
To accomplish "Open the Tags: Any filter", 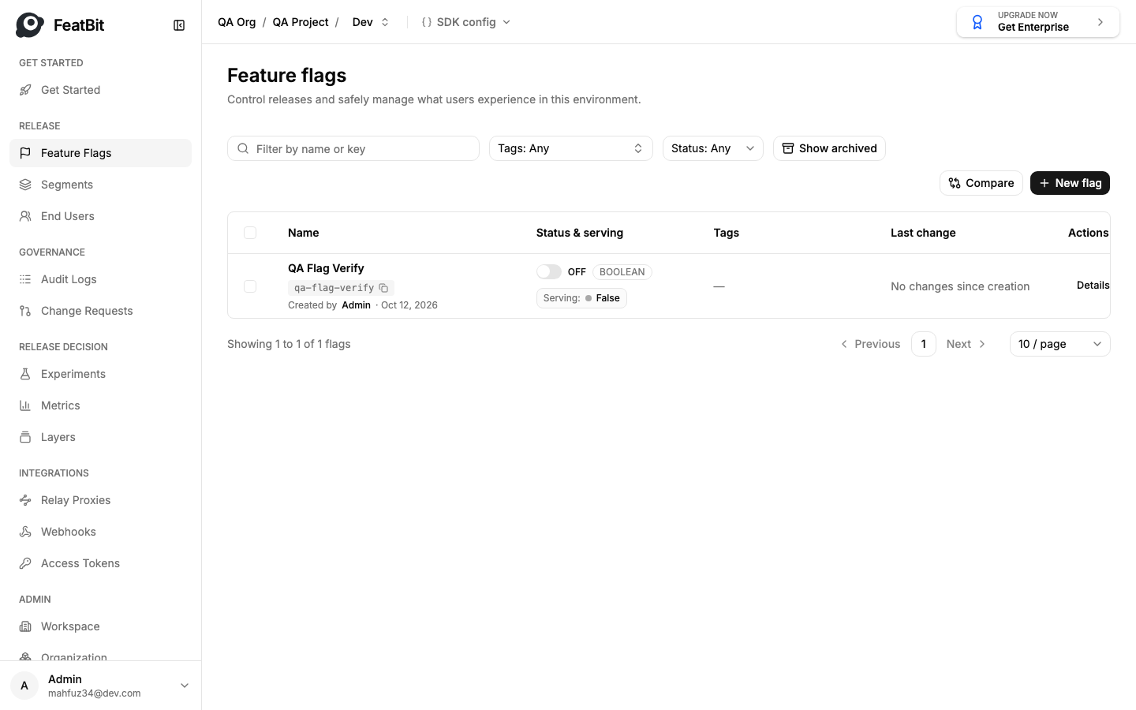I will [x=571, y=148].
